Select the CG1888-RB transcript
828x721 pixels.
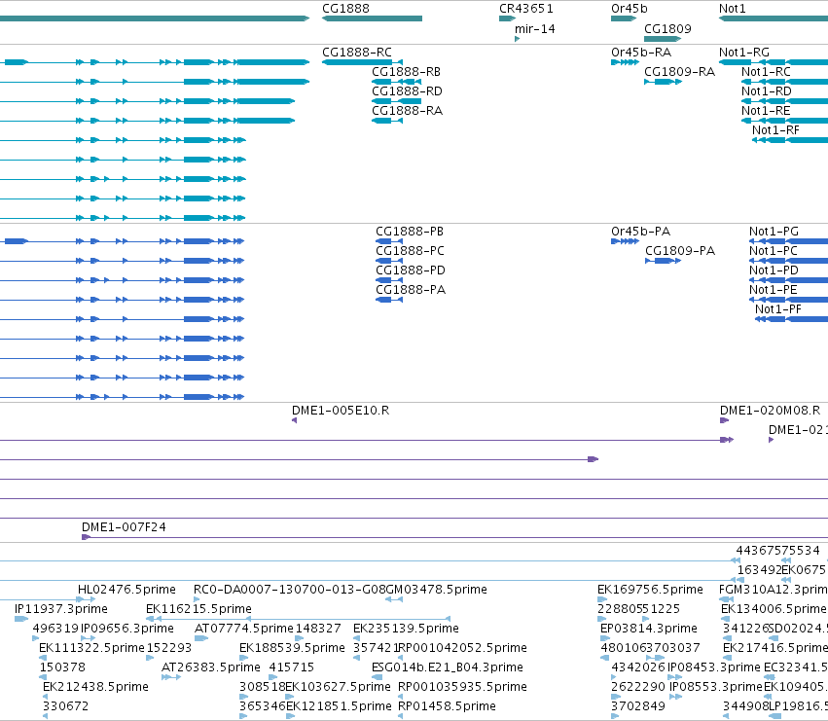(396, 82)
